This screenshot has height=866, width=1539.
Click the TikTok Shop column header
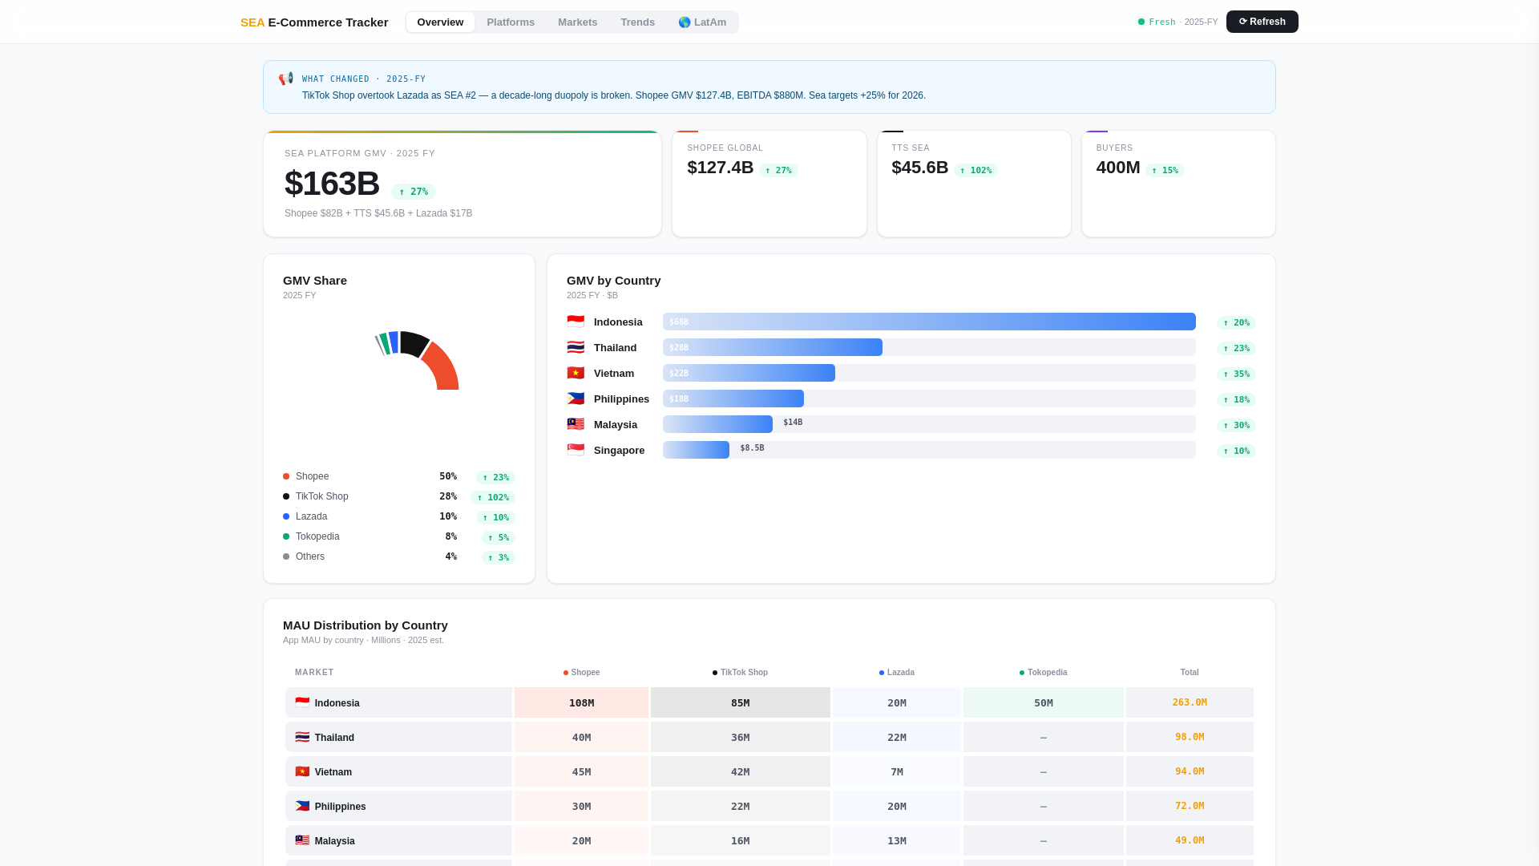740,673
